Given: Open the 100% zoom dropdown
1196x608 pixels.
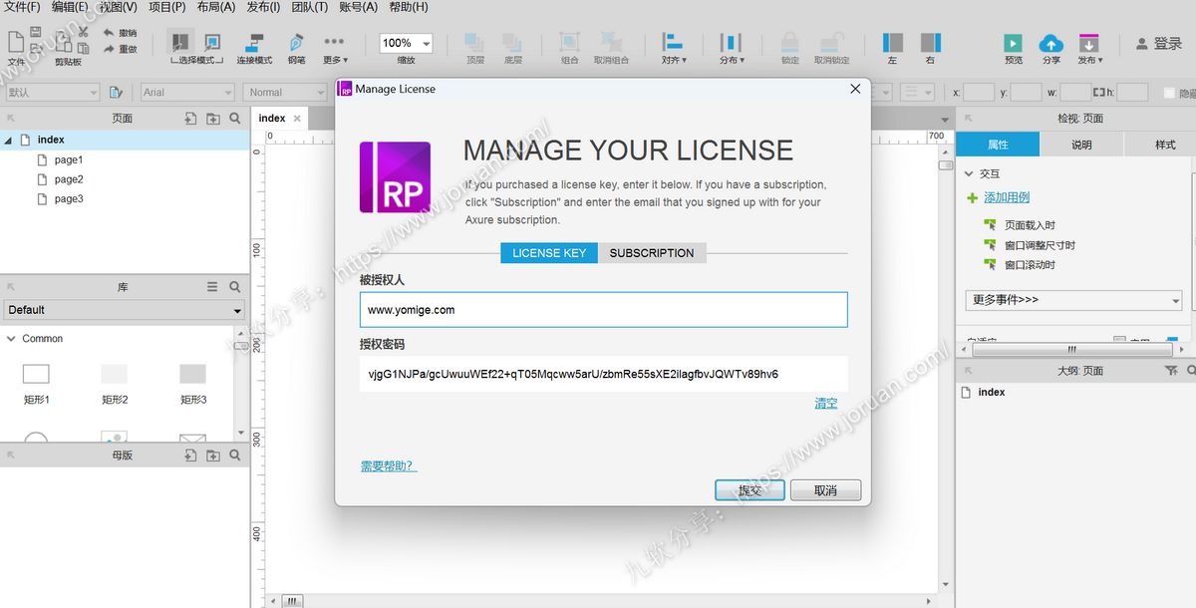Looking at the screenshot, I should [x=427, y=44].
